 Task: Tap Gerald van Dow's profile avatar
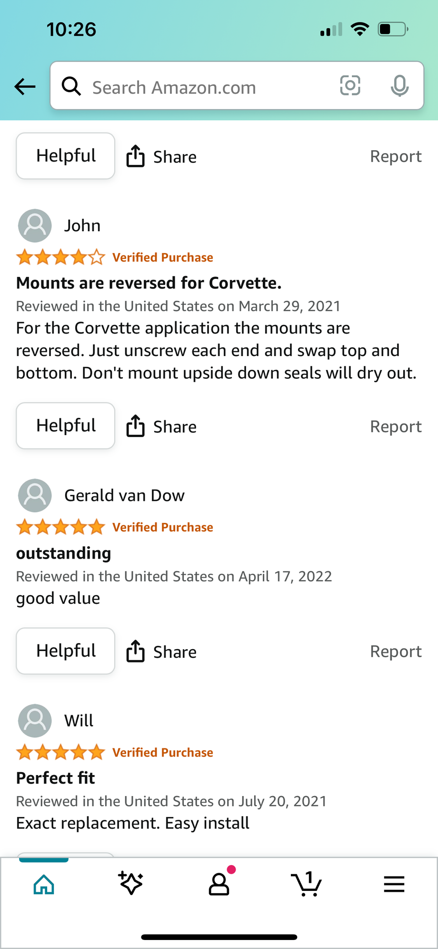pyautogui.click(x=35, y=495)
